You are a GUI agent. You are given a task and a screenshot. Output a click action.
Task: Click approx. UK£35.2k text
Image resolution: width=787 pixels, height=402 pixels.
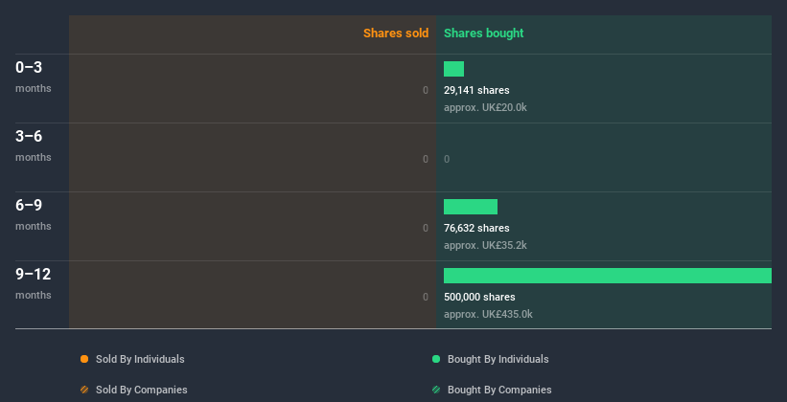click(x=485, y=245)
